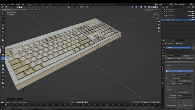Open the Render menu
The width and height of the screenshot is (195, 110).
click(x=12, y=4)
